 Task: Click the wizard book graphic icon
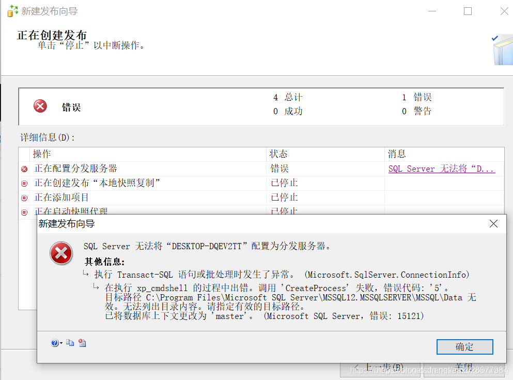coord(503,50)
